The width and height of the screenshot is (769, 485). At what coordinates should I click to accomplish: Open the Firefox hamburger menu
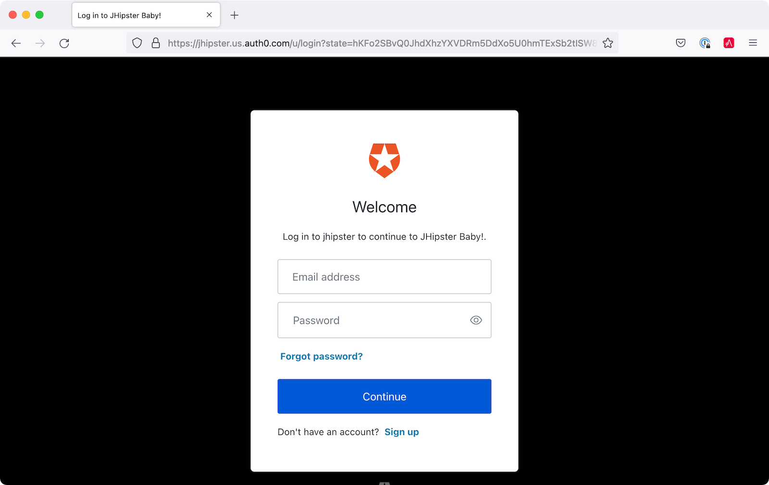click(753, 43)
